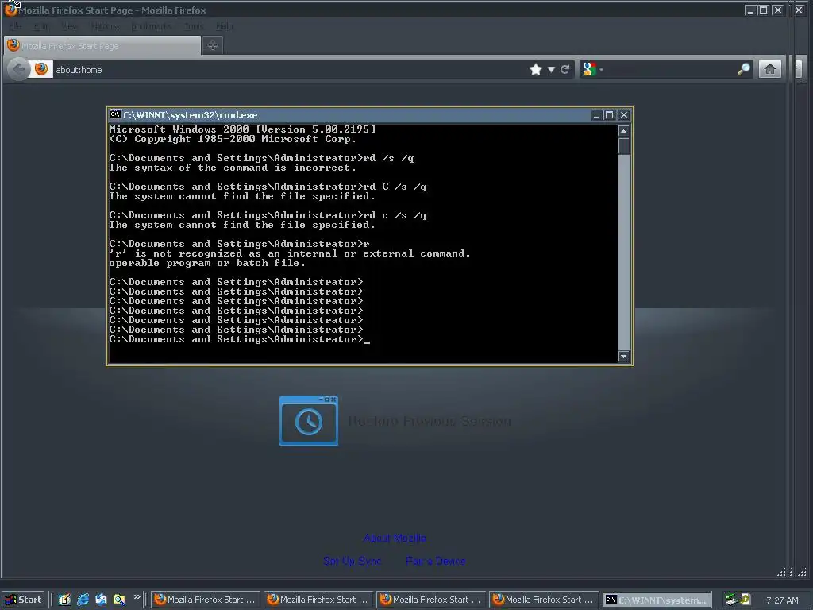
Task: Click the tray icon beside the clock
Action: (x=746, y=599)
